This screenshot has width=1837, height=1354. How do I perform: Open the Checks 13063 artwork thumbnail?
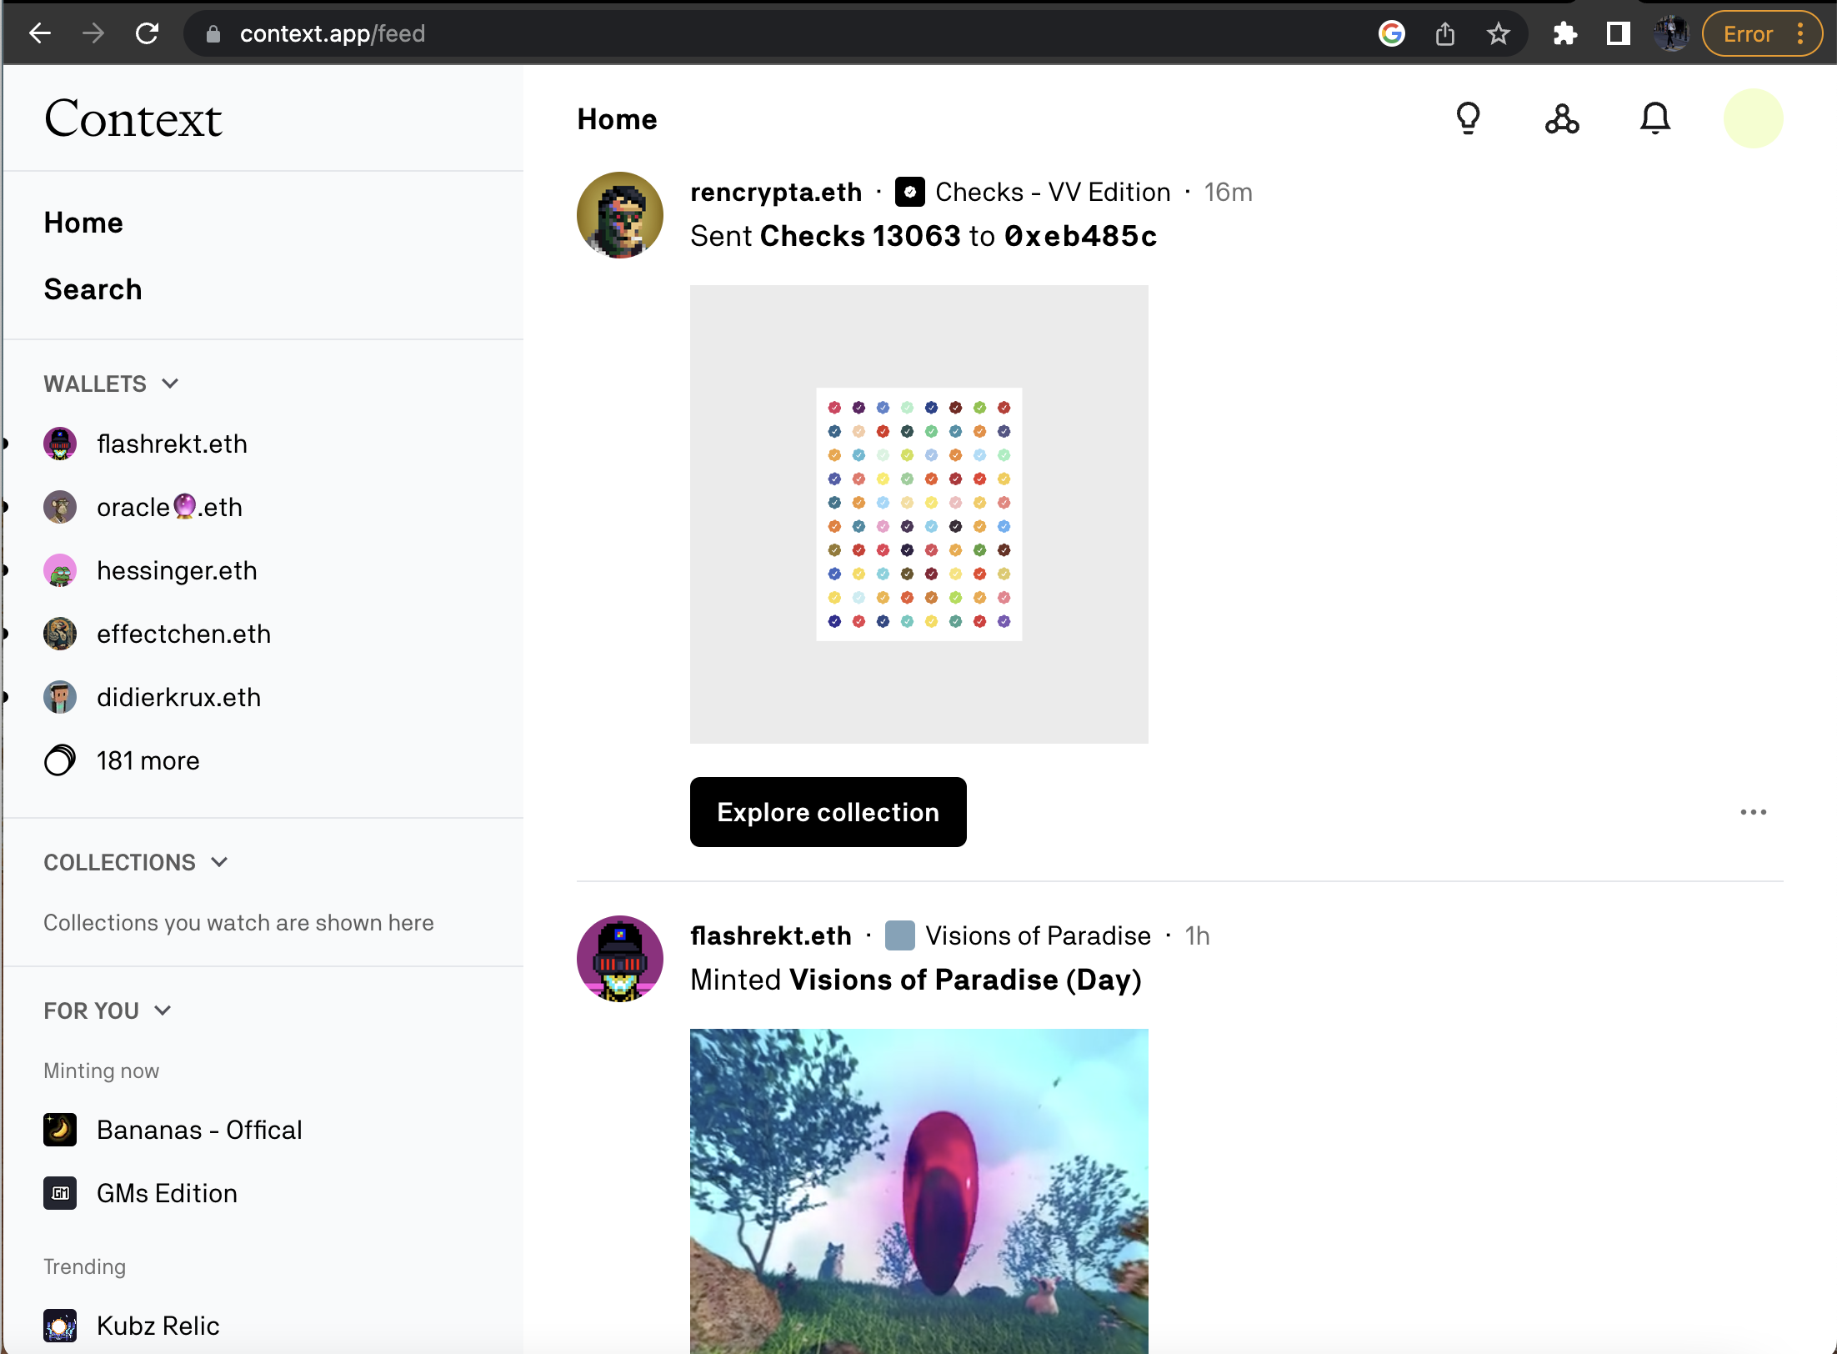click(918, 514)
